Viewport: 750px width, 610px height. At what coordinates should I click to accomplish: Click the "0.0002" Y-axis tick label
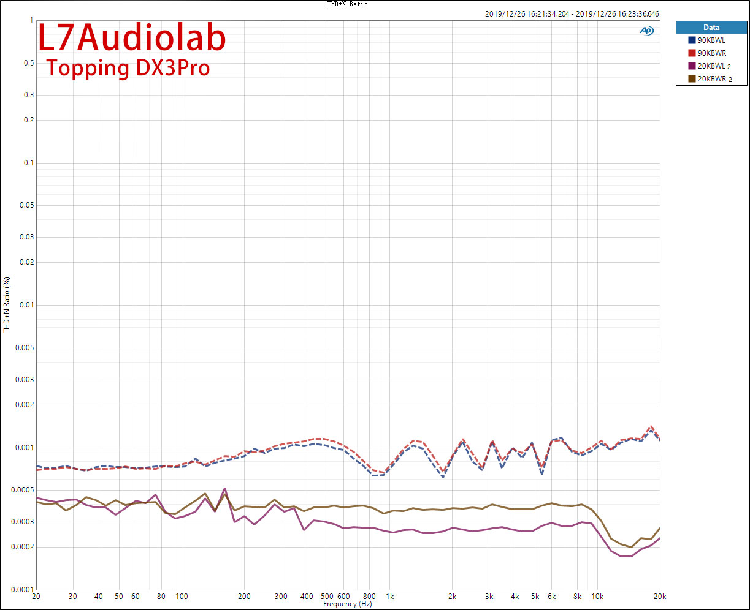click(22, 547)
